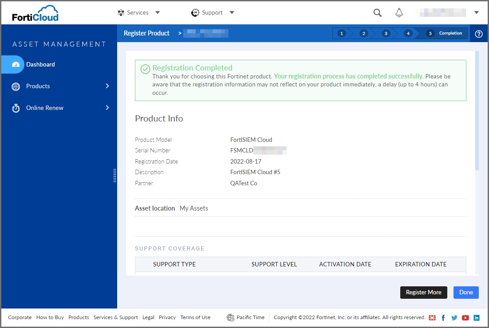Viewport: 489px width, 328px height.
Task: Click Pacific Time in the footer
Action: point(250,317)
